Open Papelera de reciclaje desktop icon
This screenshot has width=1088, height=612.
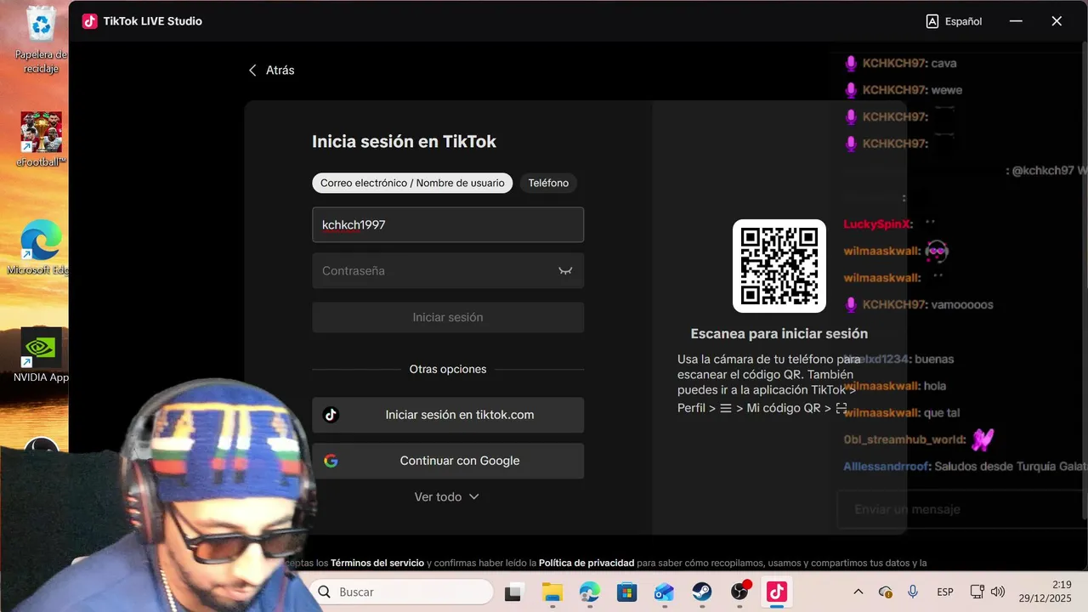coord(41,40)
